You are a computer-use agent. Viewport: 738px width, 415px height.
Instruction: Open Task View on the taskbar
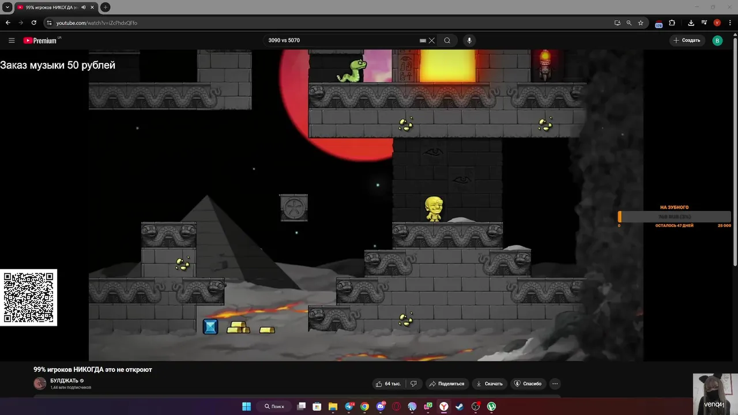301,406
